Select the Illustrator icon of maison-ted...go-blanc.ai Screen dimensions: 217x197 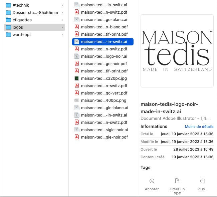tap(77, 19)
